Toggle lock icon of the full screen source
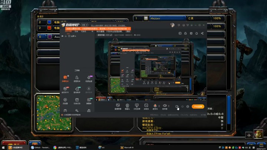This screenshot has height=150, width=267. 66,36
